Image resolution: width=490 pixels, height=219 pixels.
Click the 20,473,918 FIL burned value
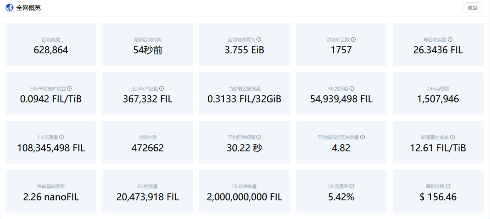click(147, 197)
